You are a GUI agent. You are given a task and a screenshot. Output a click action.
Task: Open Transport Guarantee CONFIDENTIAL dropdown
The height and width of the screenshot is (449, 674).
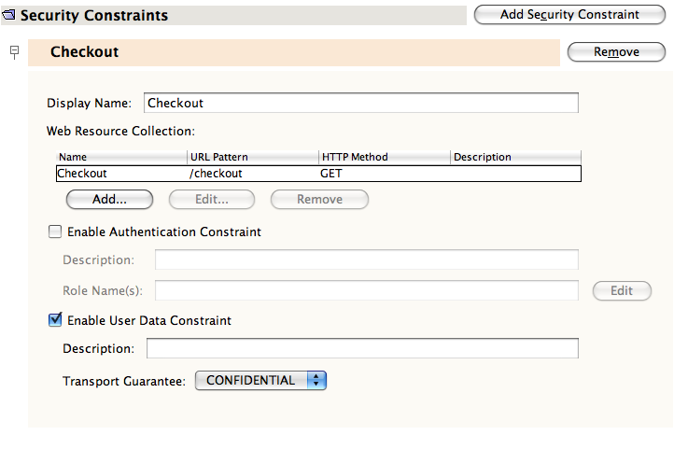click(260, 380)
